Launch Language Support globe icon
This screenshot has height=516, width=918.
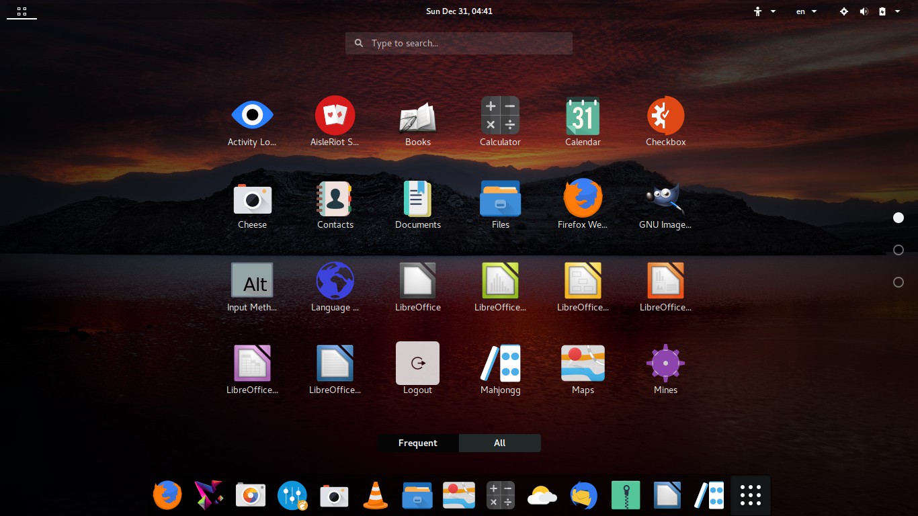(x=335, y=281)
